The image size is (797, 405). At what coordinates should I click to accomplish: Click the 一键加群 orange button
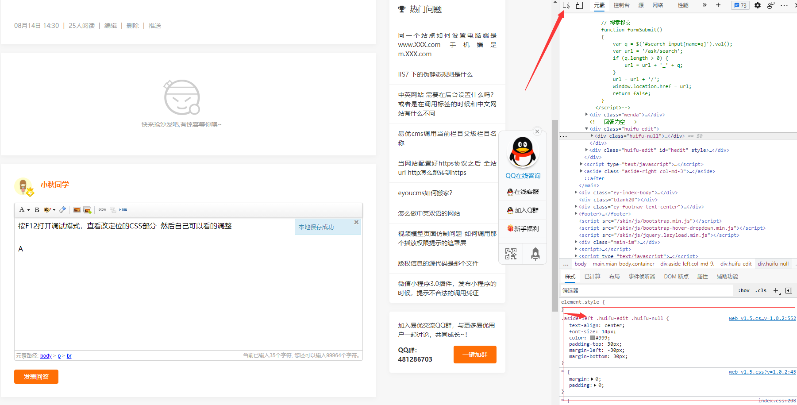point(475,355)
